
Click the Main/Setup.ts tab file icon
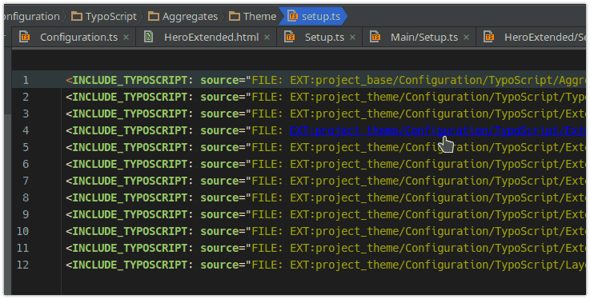coord(375,37)
